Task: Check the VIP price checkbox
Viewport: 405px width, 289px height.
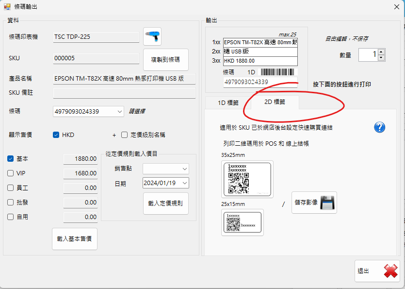Action: (10, 173)
